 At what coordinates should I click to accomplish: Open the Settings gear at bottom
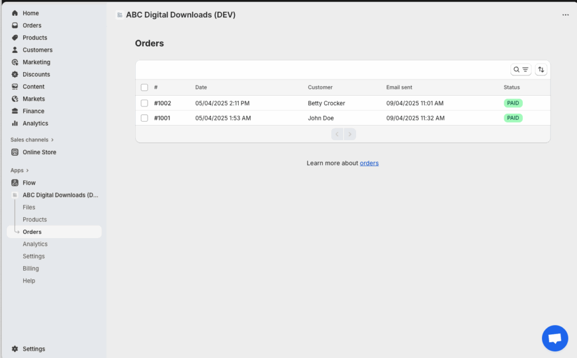[x=15, y=349]
